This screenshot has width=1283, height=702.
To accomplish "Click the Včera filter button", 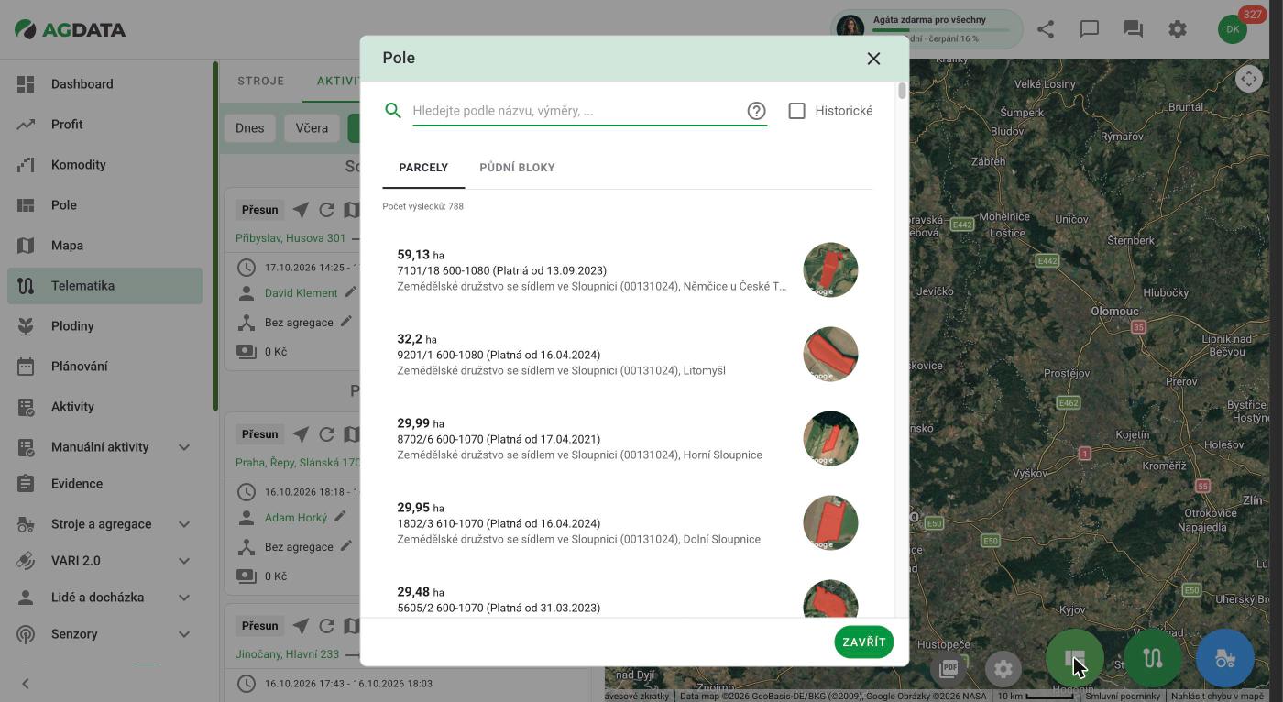I will [312, 128].
